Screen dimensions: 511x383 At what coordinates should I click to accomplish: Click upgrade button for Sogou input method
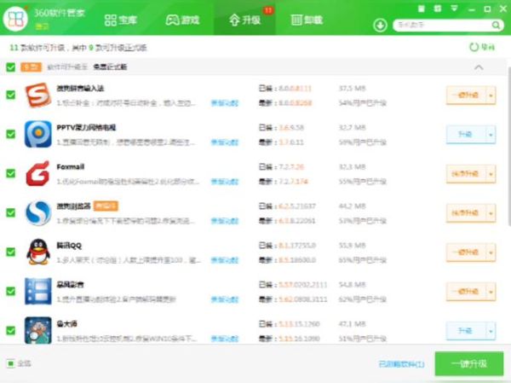(x=466, y=95)
